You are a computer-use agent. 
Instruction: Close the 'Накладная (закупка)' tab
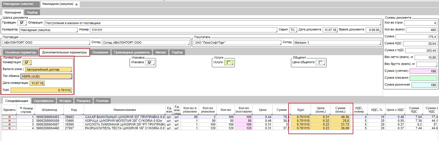76,5
